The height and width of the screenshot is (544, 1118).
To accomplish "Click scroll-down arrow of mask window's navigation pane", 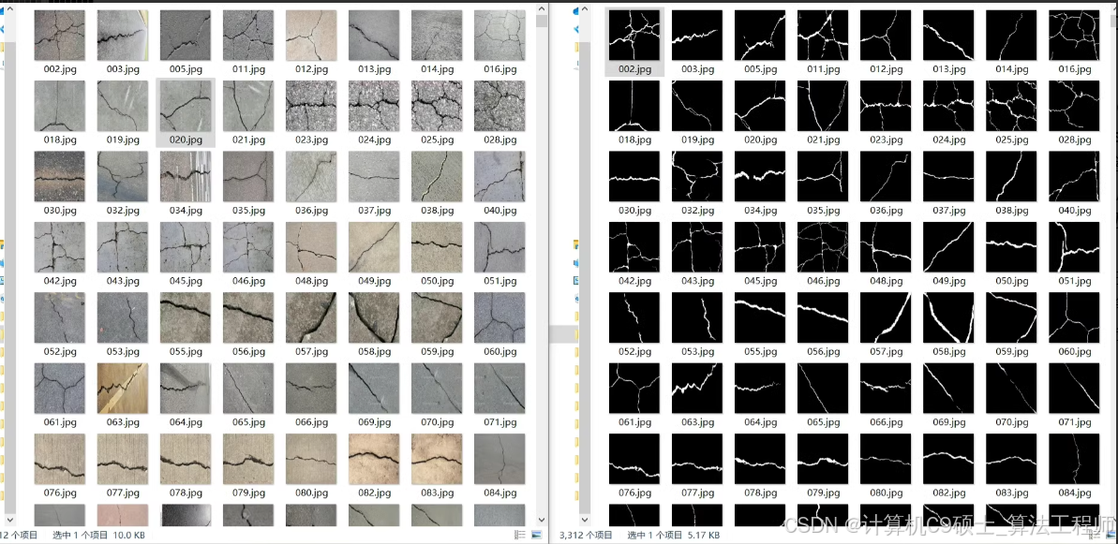I will (x=586, y=521).
